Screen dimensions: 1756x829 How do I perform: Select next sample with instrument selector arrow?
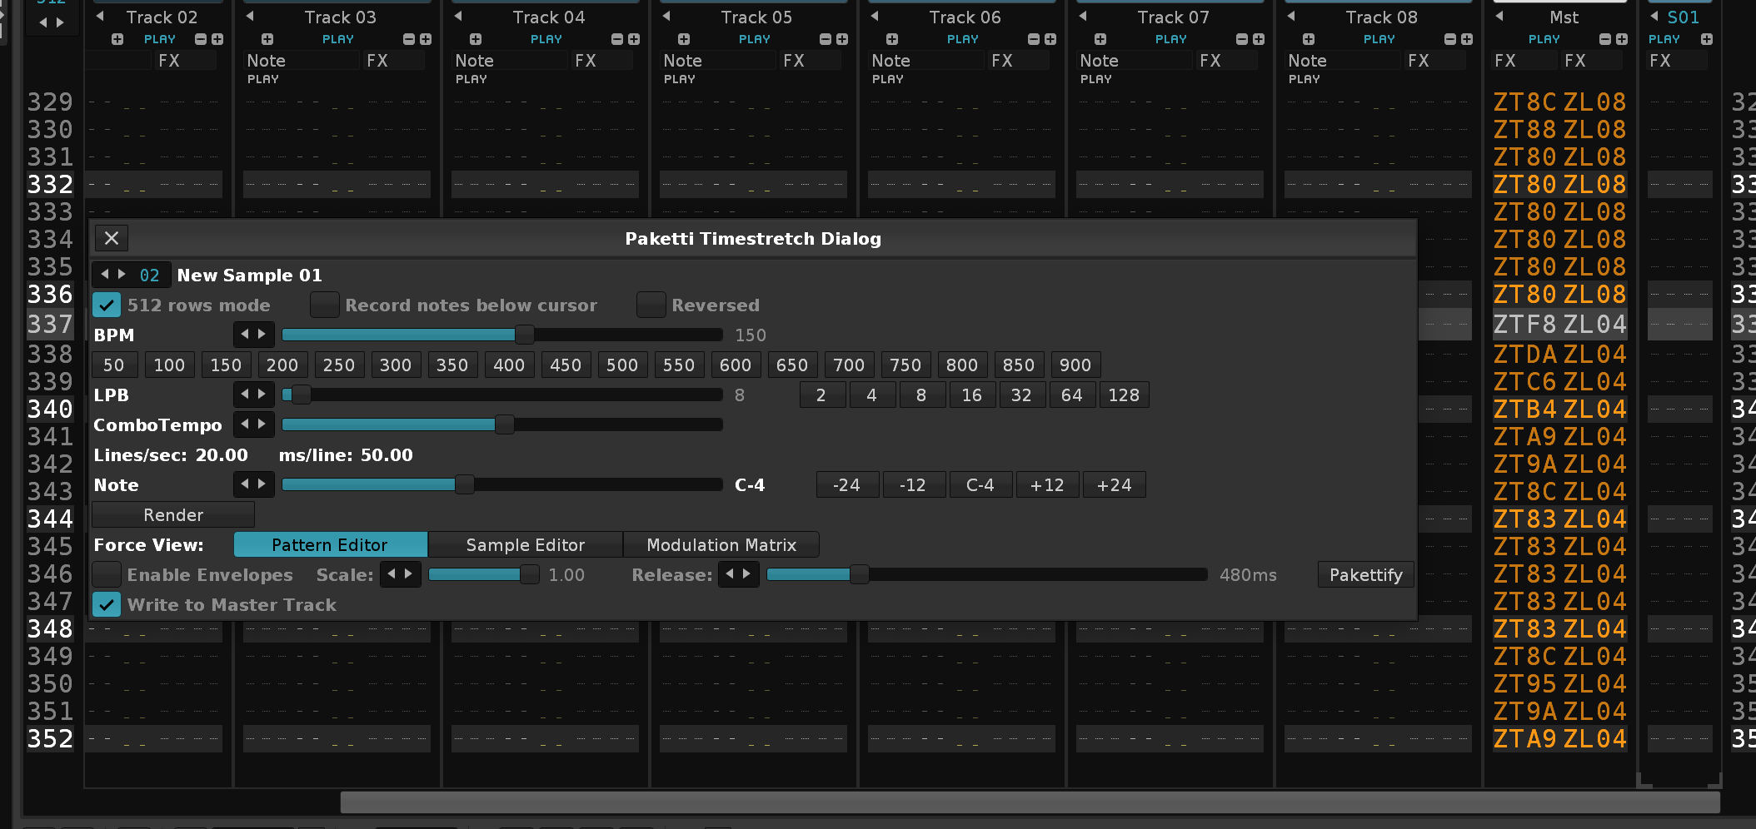122,275
